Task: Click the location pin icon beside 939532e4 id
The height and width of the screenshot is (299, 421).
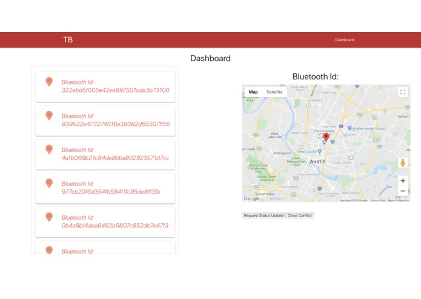Action: coord(49,116)
